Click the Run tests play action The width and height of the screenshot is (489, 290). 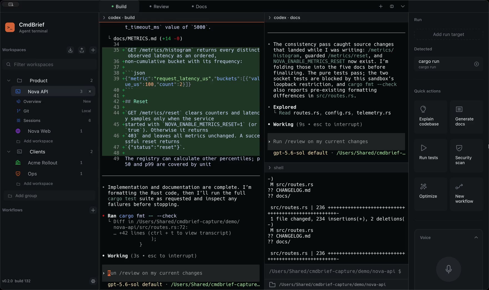coord(430,155)
